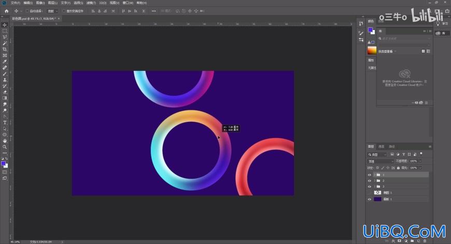Select the Lasso tool

coord(5,37)
